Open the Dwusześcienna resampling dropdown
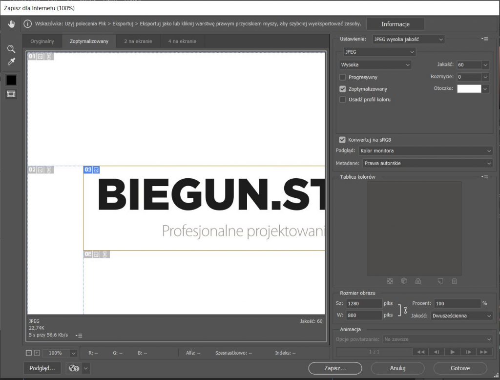The width and height of the screenshot is (500, 380). [x=461, y=316]
